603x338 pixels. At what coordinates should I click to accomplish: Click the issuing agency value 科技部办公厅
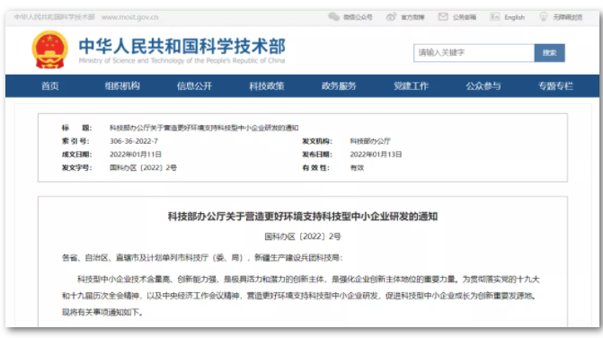coord(370,141)
